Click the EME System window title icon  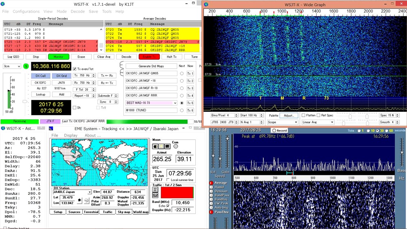pos(51,129)
